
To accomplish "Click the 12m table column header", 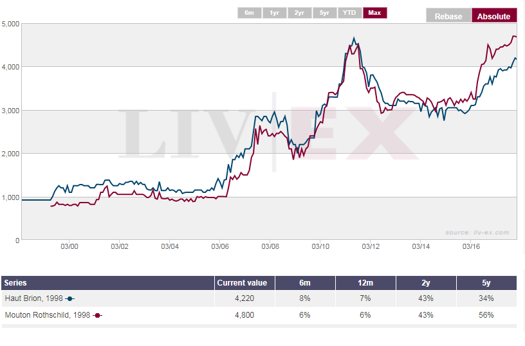I will coord(365,283).
